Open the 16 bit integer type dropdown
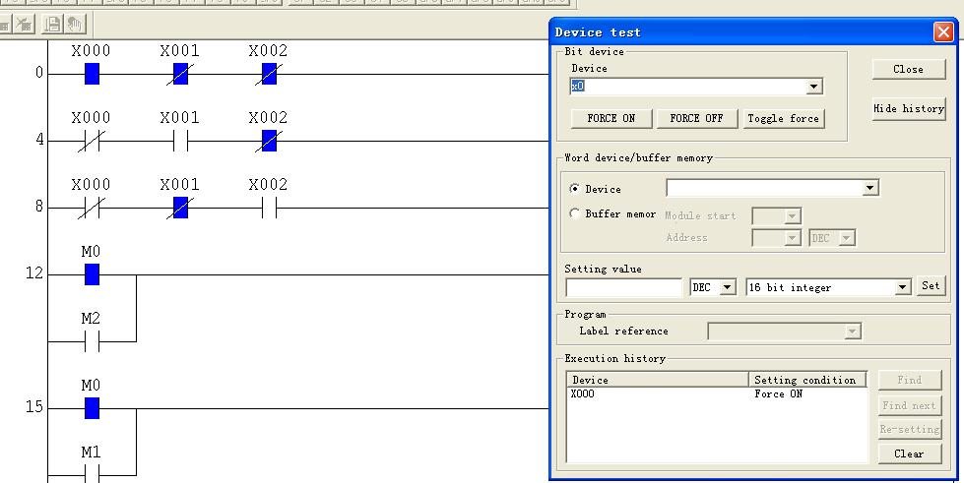Viewport: 964px width, 483px height. click(x=902, y=287)
